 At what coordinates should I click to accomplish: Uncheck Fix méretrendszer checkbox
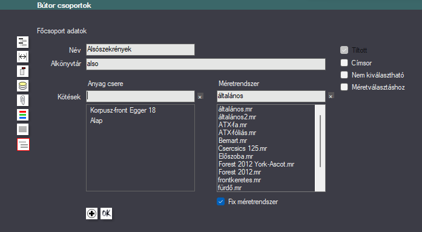pos(221,202)
